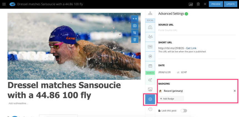Open the scheduling calendar sidebar icon
The height and width of the screenshot is (117, 239).
(150, 66)
